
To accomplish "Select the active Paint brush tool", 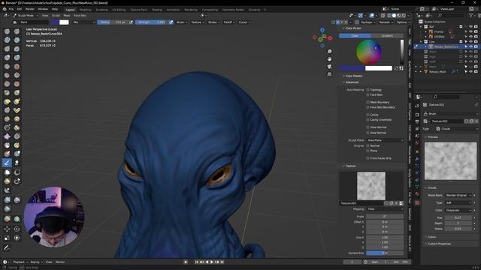I will point(7,163).
